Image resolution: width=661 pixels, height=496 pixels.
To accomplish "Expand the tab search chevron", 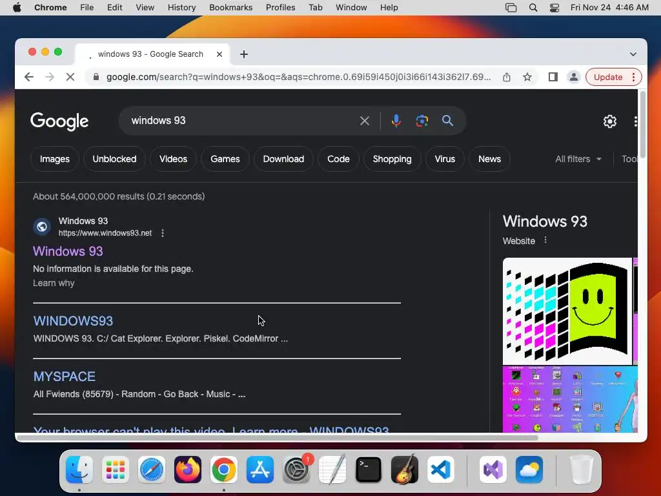I will [x=633, y=54].
